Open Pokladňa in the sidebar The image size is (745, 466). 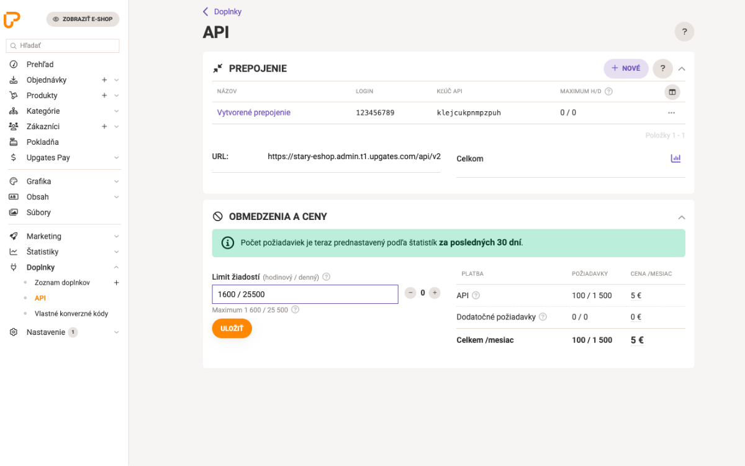[43, 142]
